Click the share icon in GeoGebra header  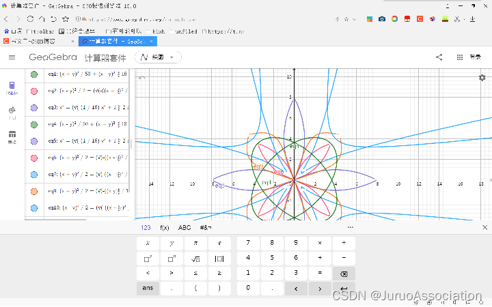(439, 57)
